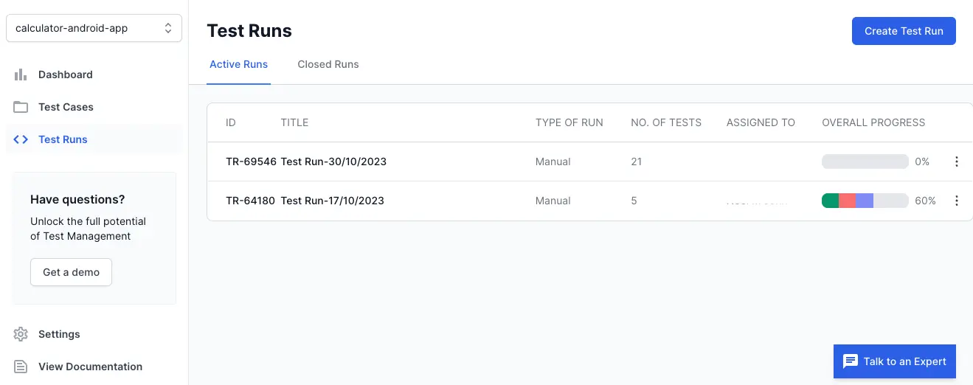Open kebab menu for Test Run-17/10/2023
The height and width of the screenshot is (385, 973).
click(x=956, y=201)
